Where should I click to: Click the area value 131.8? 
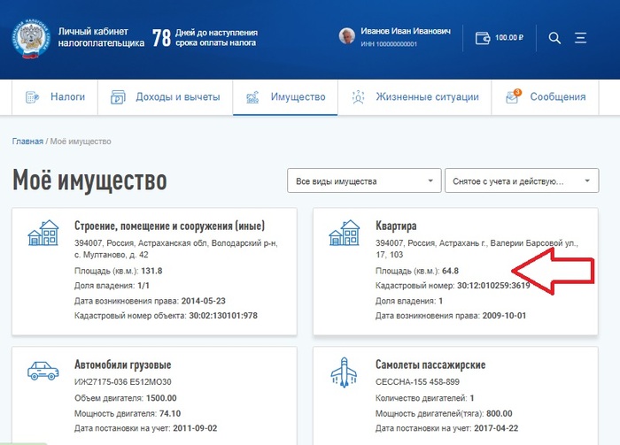[x=151, y=271]
